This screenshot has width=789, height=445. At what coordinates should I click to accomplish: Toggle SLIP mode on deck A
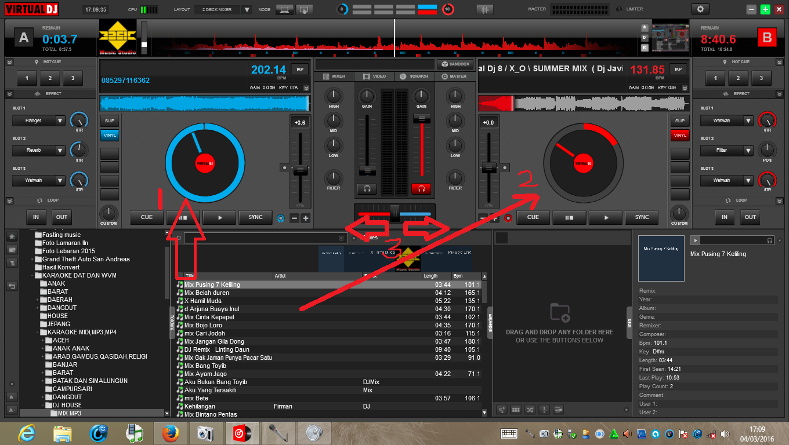[x=109, y=121]
